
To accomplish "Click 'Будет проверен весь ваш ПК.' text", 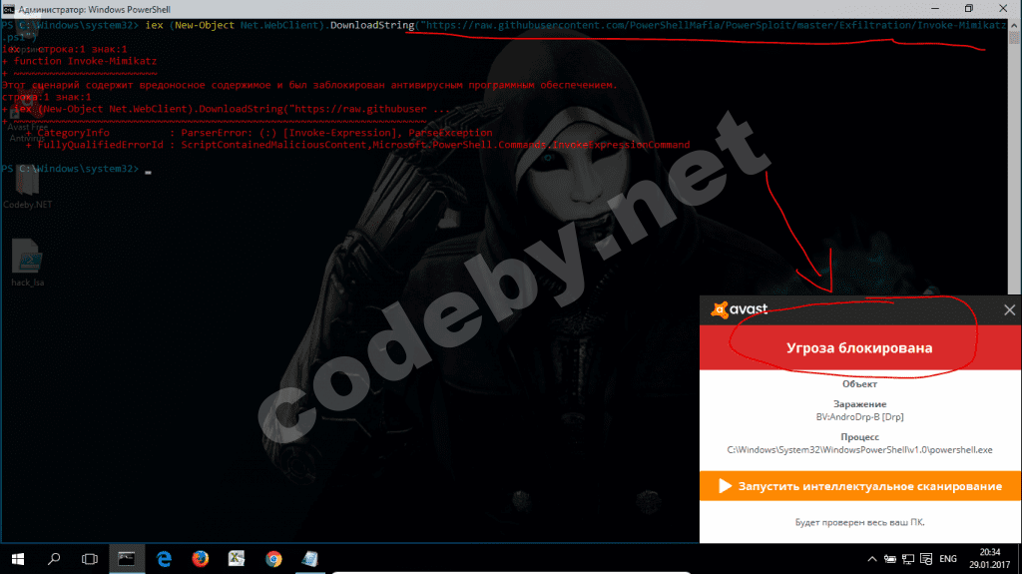I will tap(859, 522).
